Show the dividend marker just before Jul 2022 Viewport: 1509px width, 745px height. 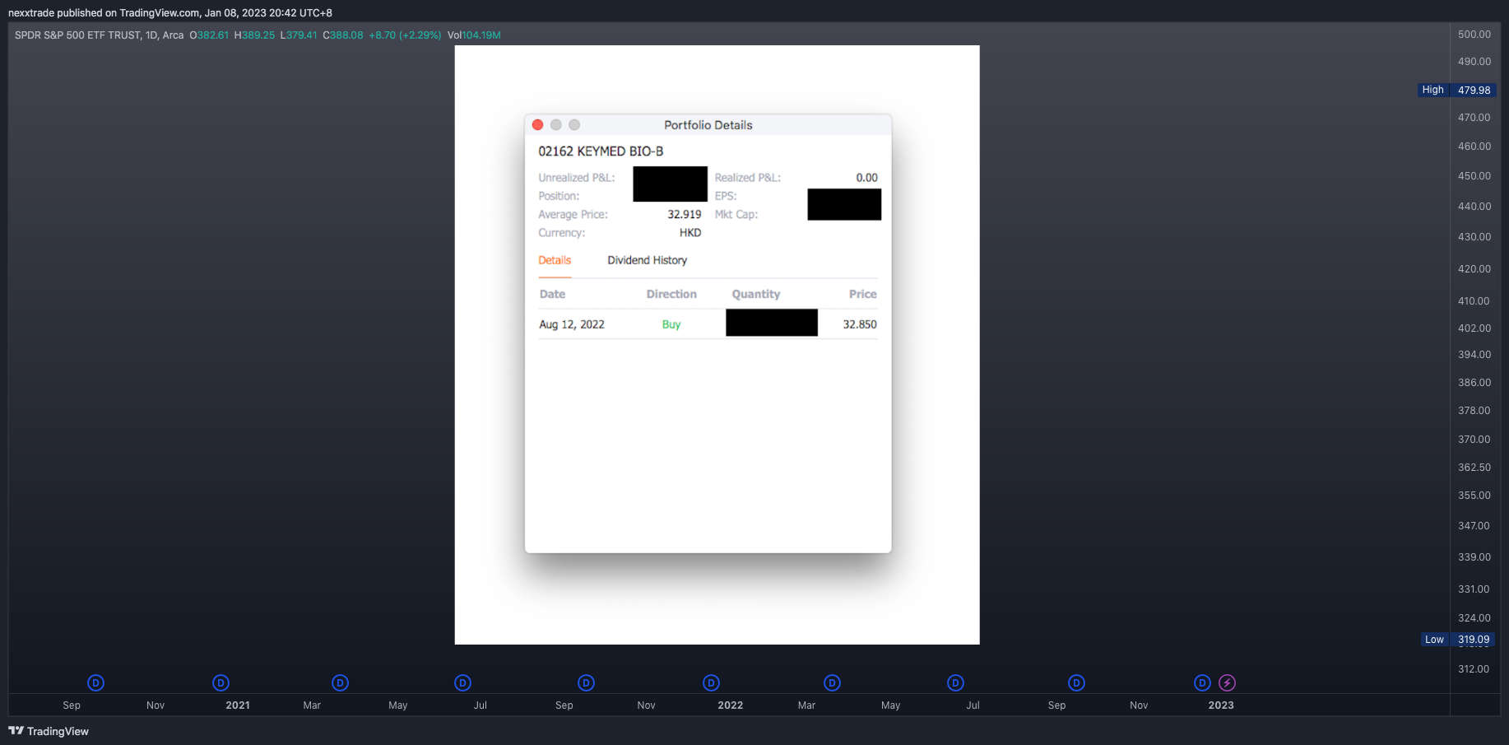click(x=955, y=682)
